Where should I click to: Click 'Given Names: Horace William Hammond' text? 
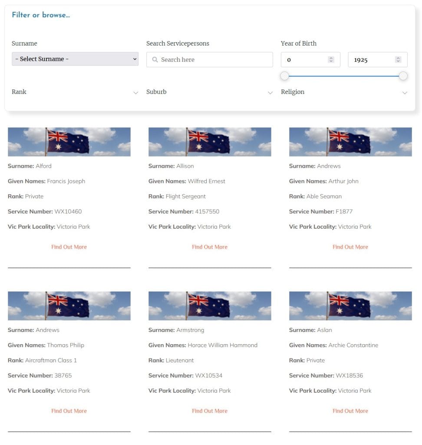(203, 345)
